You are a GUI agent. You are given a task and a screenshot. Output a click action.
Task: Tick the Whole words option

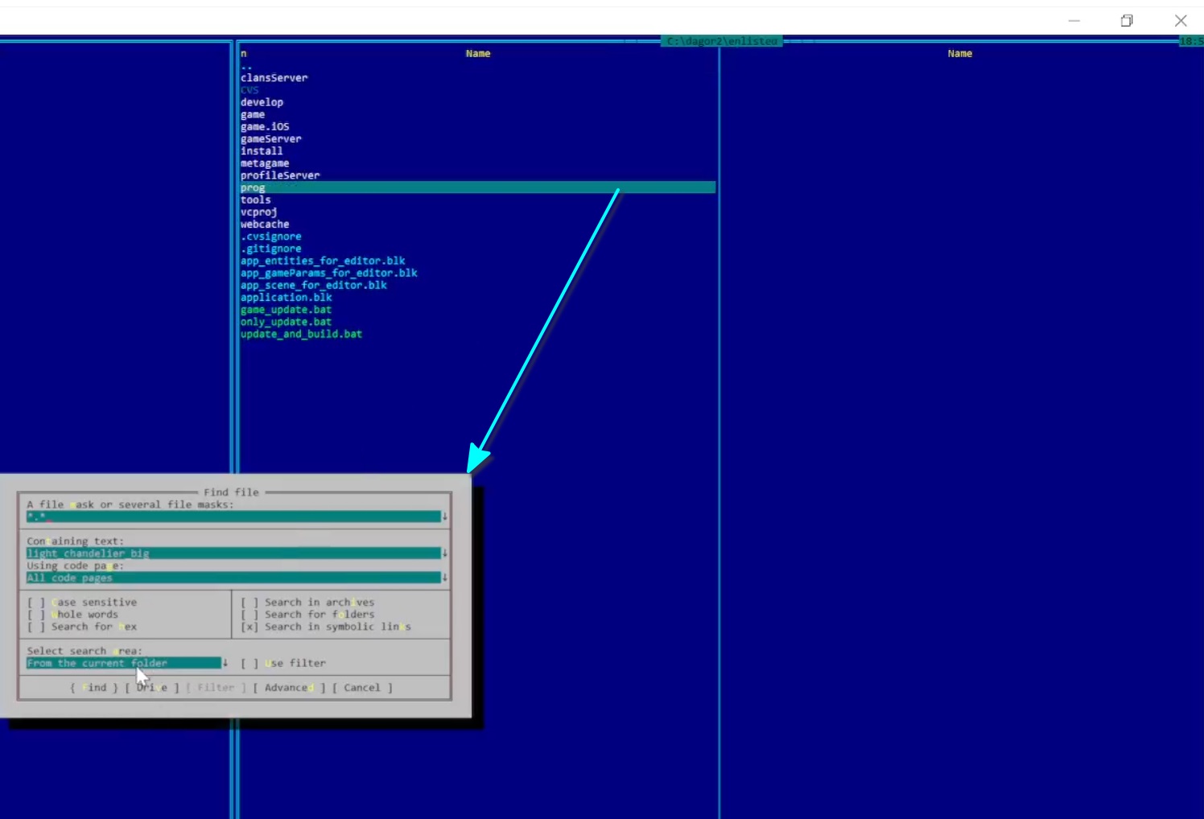tap(36, 615)
